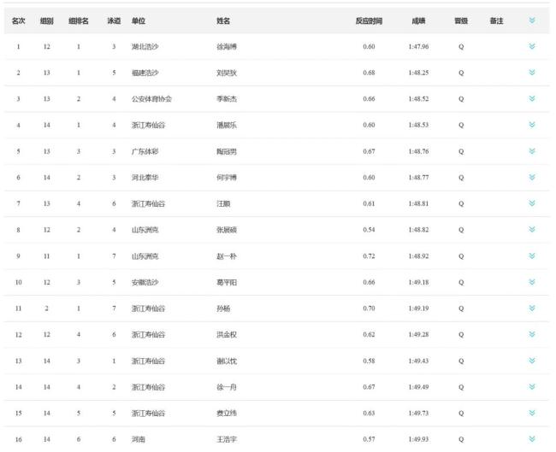
Task: Expand details for the 1:49.43 row
Action: coord(532,361)
